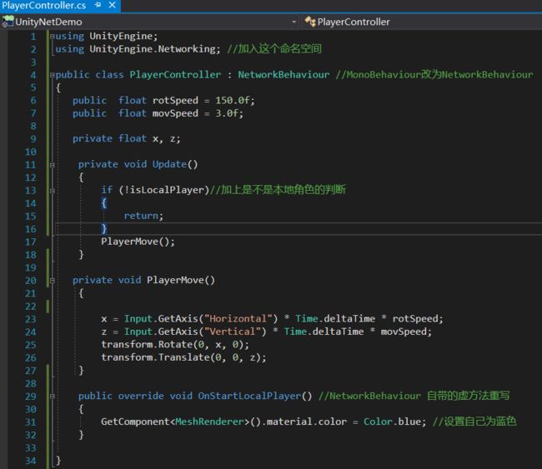Click UnityEngine.Networking namespace
The width and height of the screenshot is (542, 469).
coord(153,49)
